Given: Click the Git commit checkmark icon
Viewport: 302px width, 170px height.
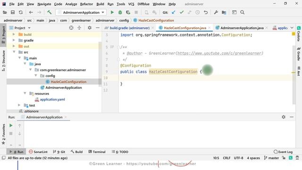Looking at the screenshot, I should (181, 12).
